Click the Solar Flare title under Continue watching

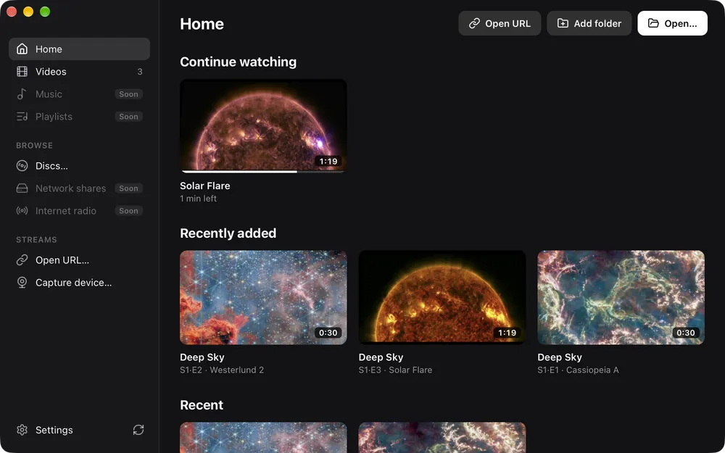[x=205, y=186]
